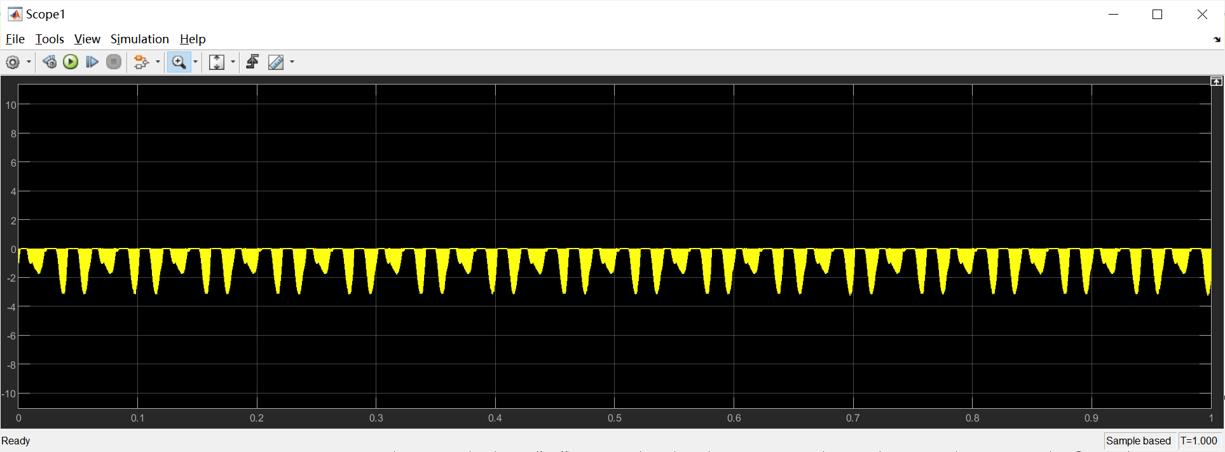
Task: Click the Step Back options icon
Action: coord(49,62)
